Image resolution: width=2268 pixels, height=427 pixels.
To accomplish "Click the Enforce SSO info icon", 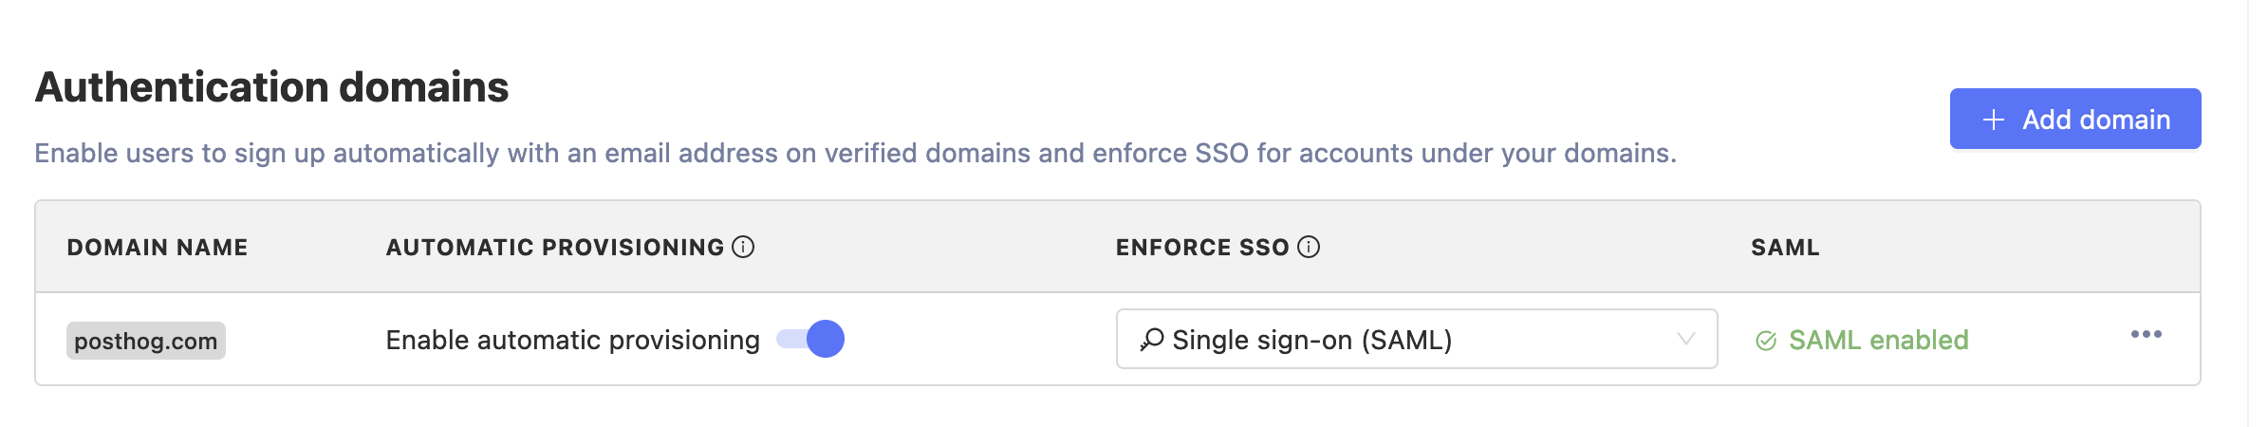I will pyautogui.click(x=1309, y=248).
